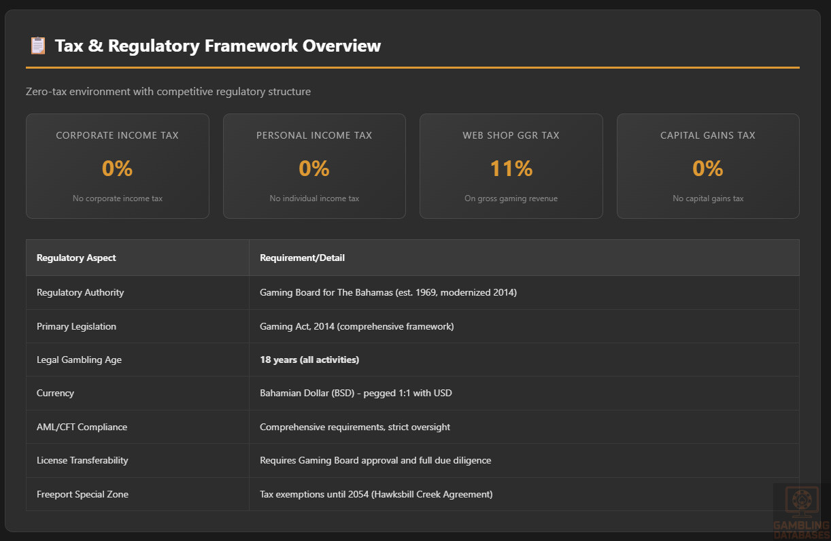Click the Requirement/Detail column header
Screen dimensions: 831x541
(303, 258)
